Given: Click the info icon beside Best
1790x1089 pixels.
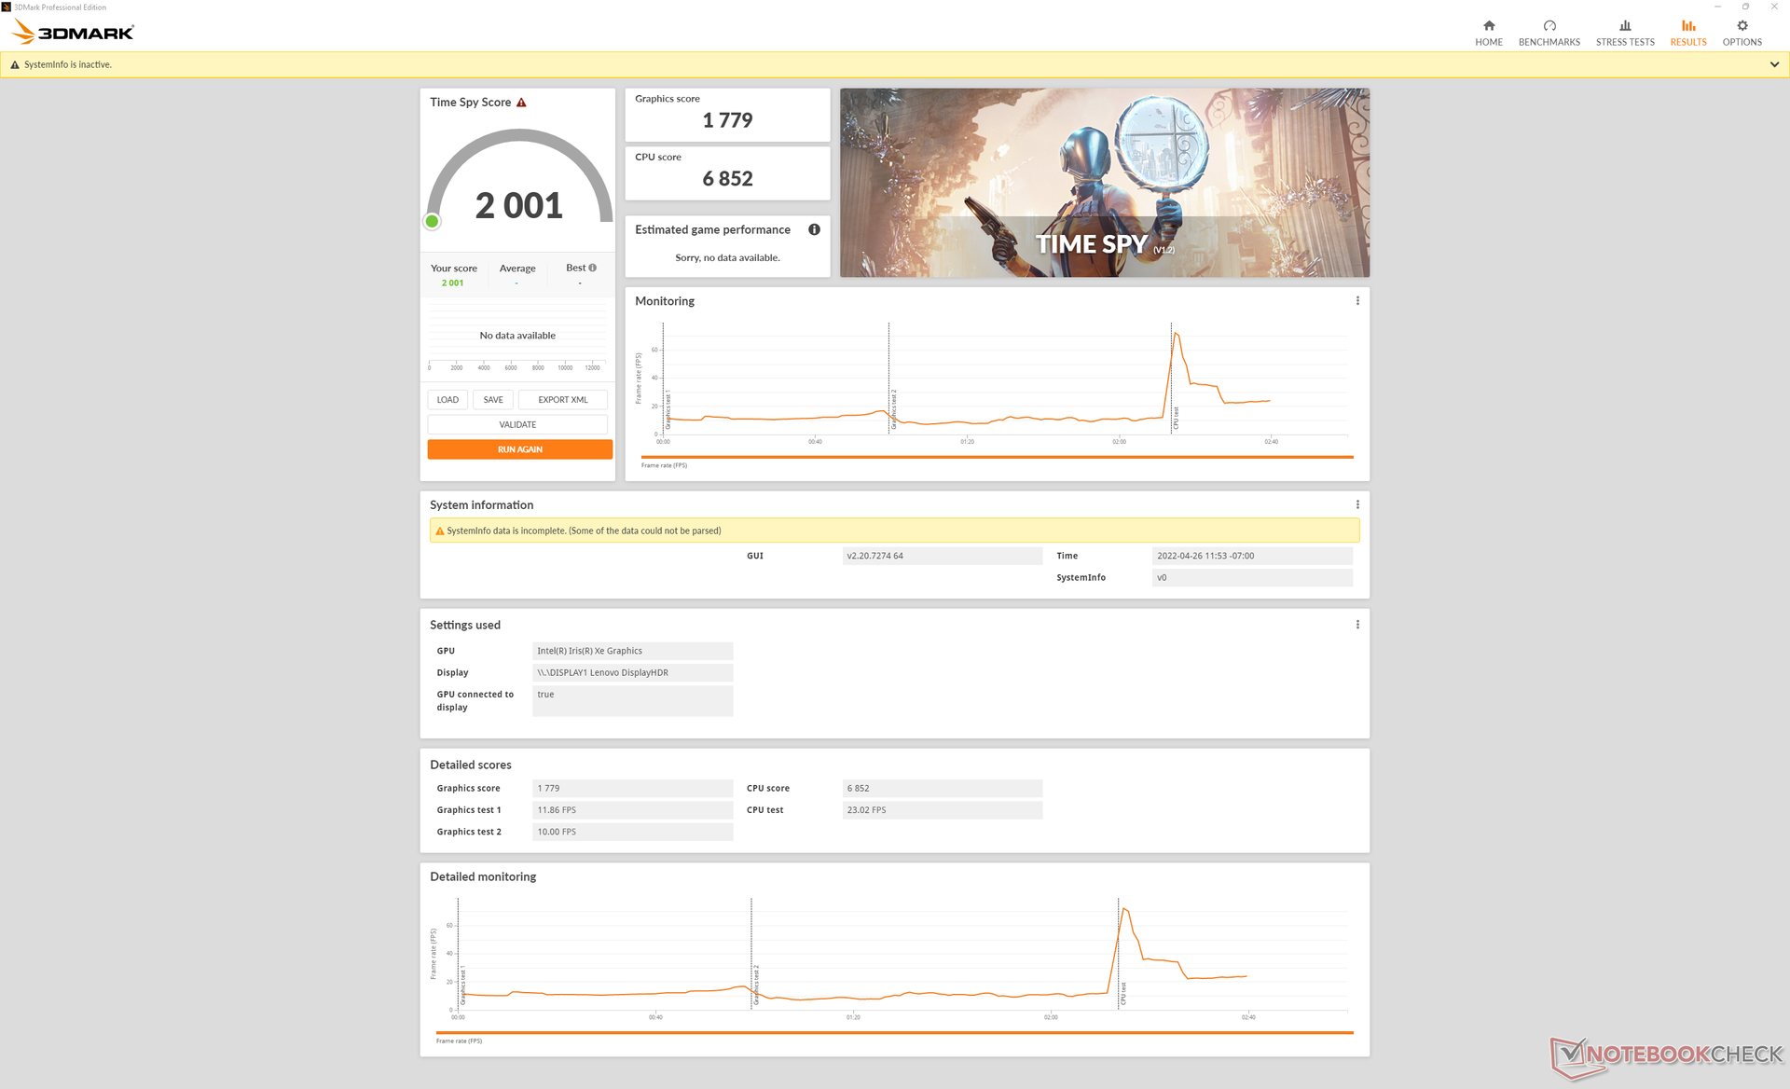Looking at the screenshot, I should pos(592,268).
